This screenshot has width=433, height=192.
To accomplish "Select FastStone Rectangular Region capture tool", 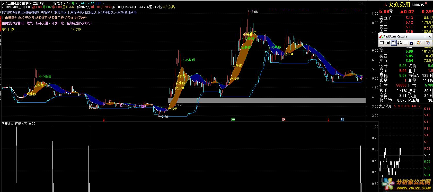I will tap(394, 43).
